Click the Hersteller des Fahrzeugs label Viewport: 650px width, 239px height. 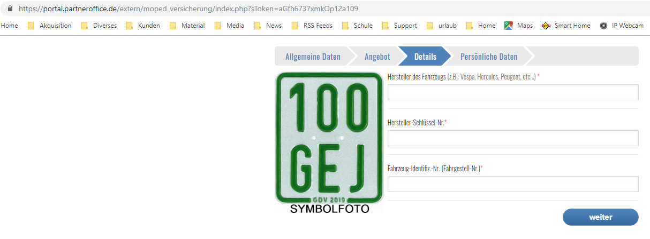click(464, 77)
